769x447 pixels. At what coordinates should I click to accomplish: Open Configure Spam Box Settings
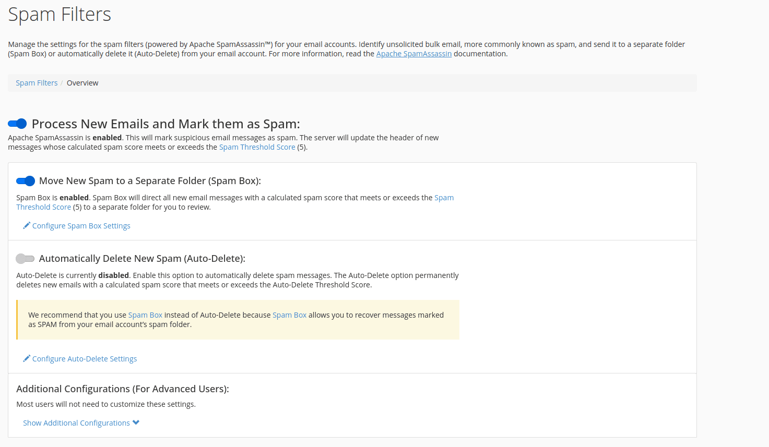click(81, 225)
